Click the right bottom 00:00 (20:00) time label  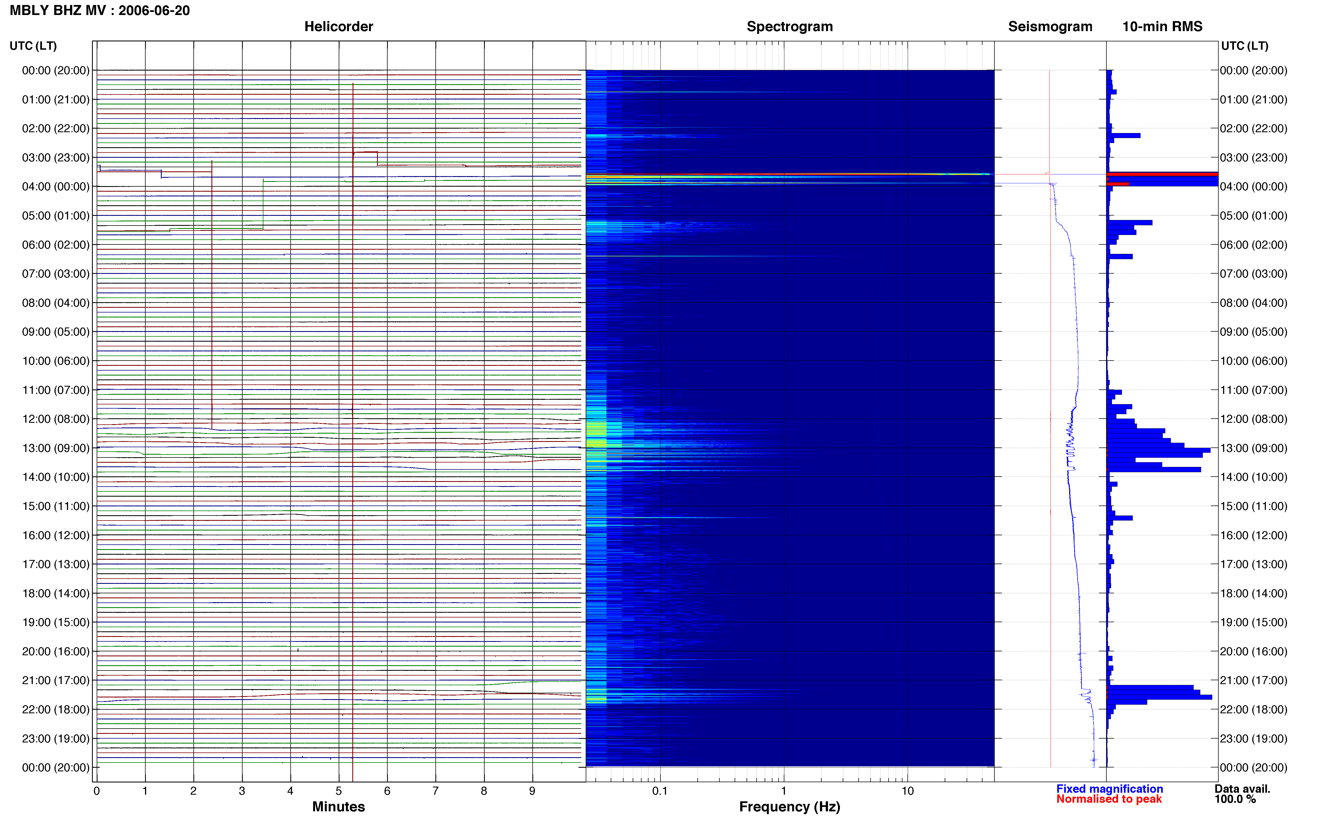tap(1253, 768)
